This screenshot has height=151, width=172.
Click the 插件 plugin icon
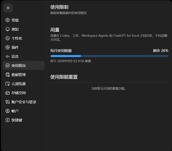(8, 47)
